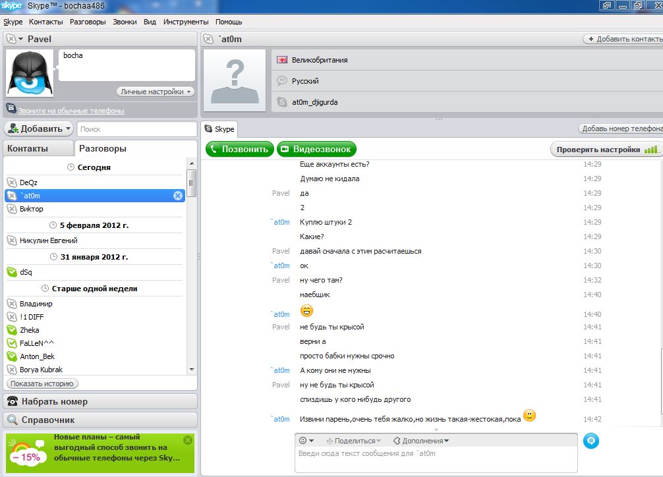This screenshot has width=663, height=477.
Task: Click green status icon beside Anton_Bek
Action: pyautogui.click(x=12, y=356)
